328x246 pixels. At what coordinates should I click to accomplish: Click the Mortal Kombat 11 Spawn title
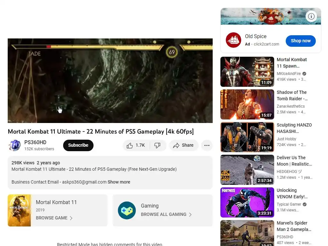click(x=291, y=63)
